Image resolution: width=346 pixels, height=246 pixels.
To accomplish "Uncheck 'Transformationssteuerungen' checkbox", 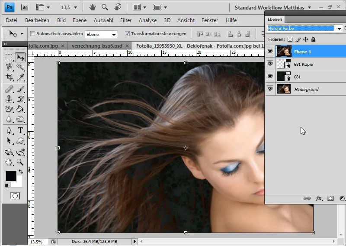I will (127, 34).
